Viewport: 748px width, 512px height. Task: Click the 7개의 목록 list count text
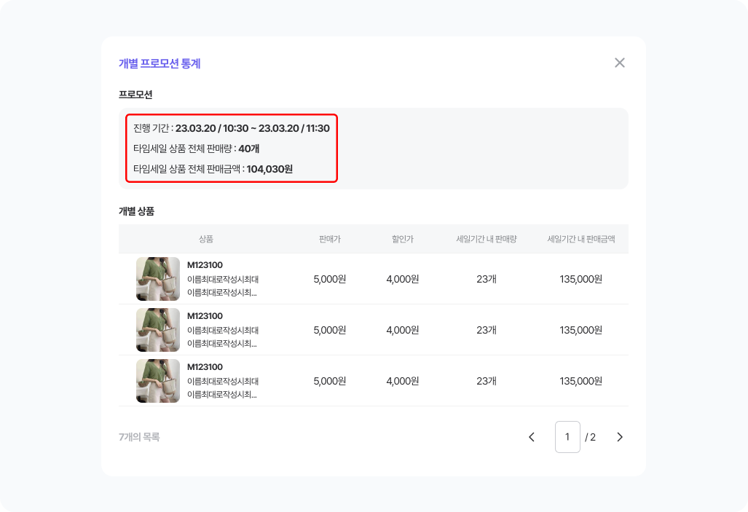[140, 437]
